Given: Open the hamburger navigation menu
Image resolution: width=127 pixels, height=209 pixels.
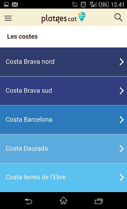Looking at the screenshot, I should [x=8, y=18].
